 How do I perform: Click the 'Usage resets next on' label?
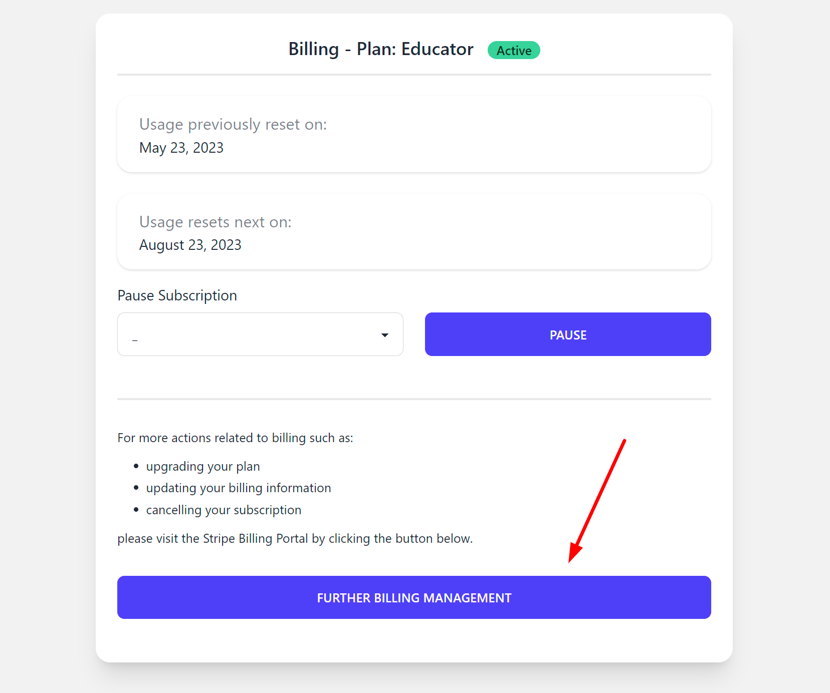pos(216,222)
